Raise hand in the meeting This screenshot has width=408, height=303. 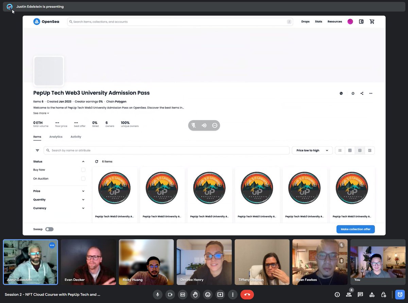click(195, 294)
